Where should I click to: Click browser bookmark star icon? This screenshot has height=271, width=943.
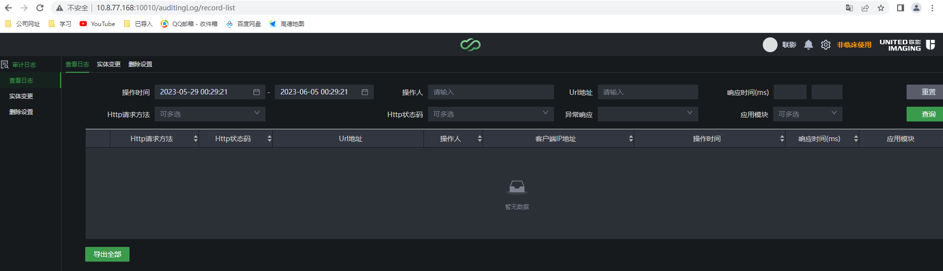pyautogui.click(x=881, y=8)
